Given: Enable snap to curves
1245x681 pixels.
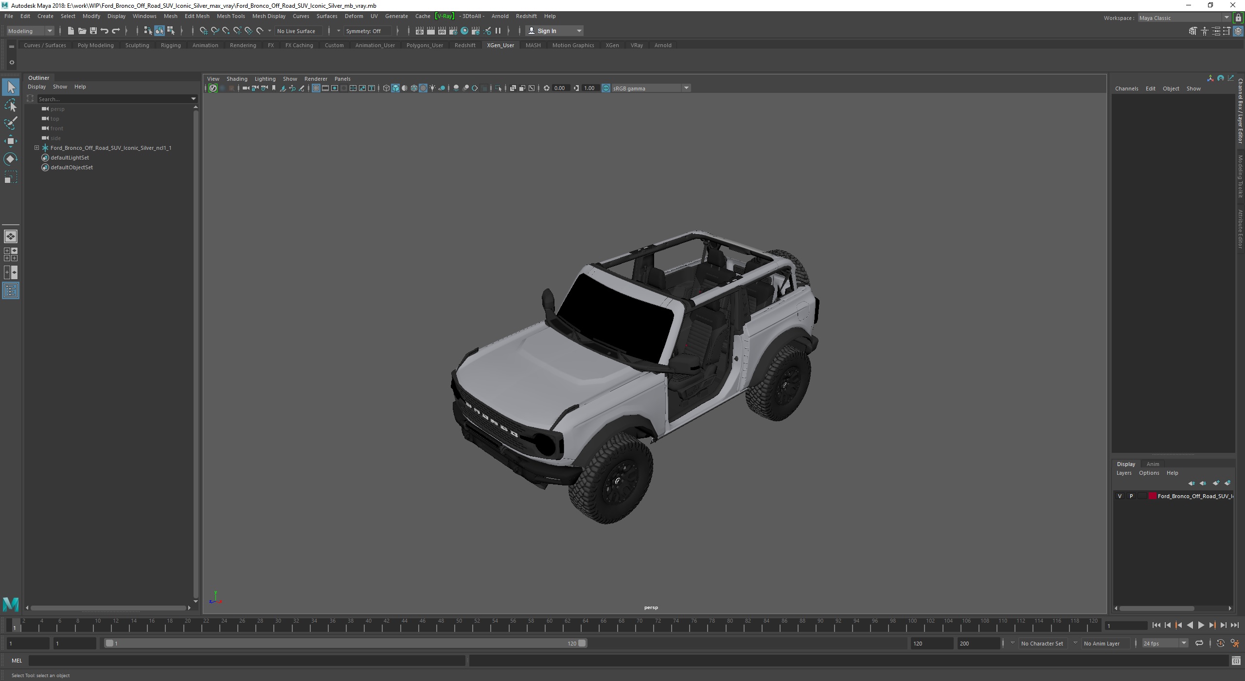Looking at the screenshot, I should tap(214, 31).
